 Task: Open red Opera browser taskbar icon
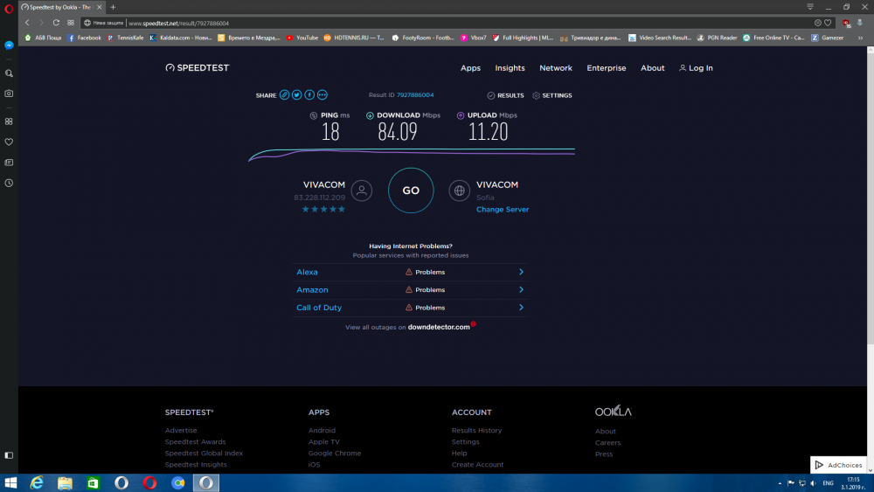149,482
